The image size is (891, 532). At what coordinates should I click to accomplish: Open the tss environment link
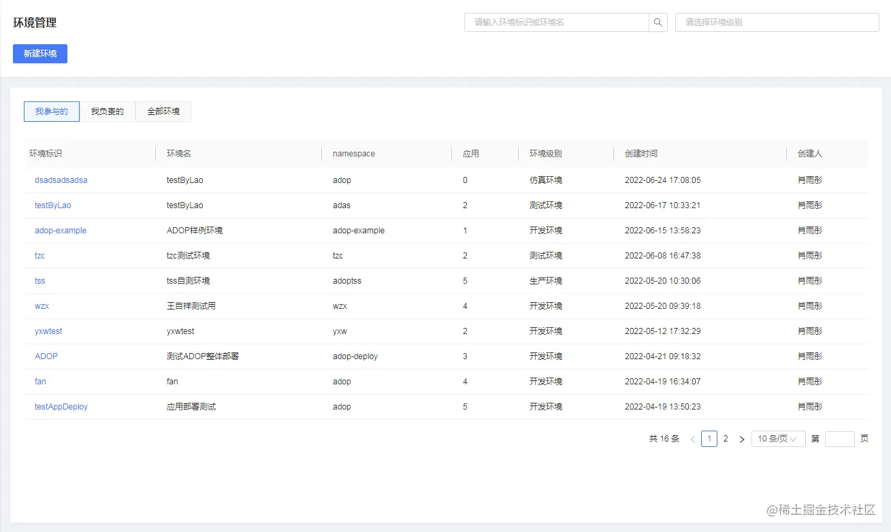coord(40,281)
